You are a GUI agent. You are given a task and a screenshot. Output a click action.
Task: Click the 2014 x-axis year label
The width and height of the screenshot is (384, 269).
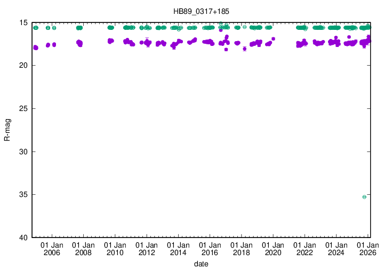178,252
